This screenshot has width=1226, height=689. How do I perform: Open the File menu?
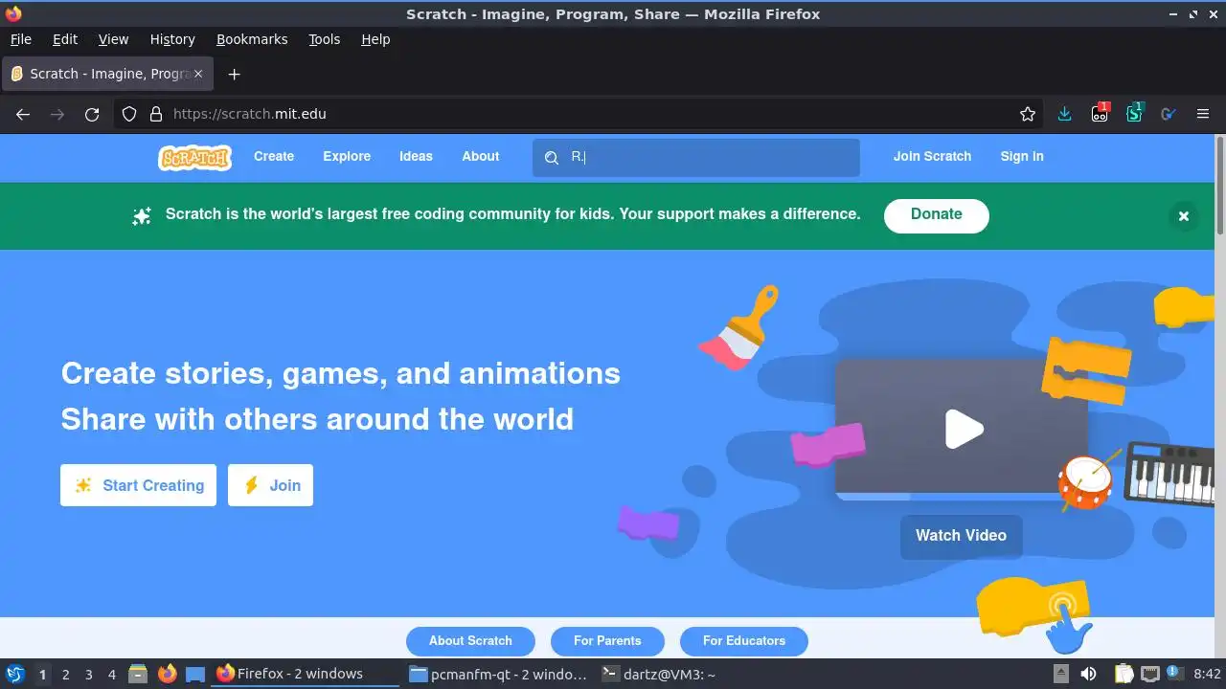click(x=20, y=39)
